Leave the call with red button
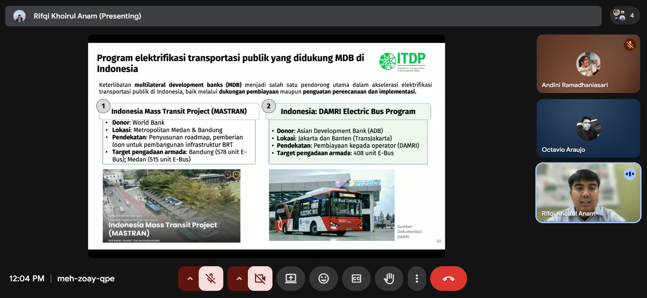This screenshot has width=647, height=298. [448, 279]
